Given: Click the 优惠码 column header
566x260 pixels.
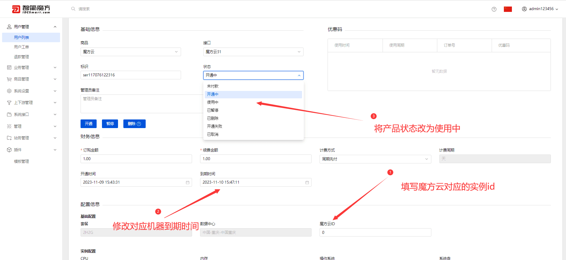Looking at the screenshot, I should tap(521, 45).
